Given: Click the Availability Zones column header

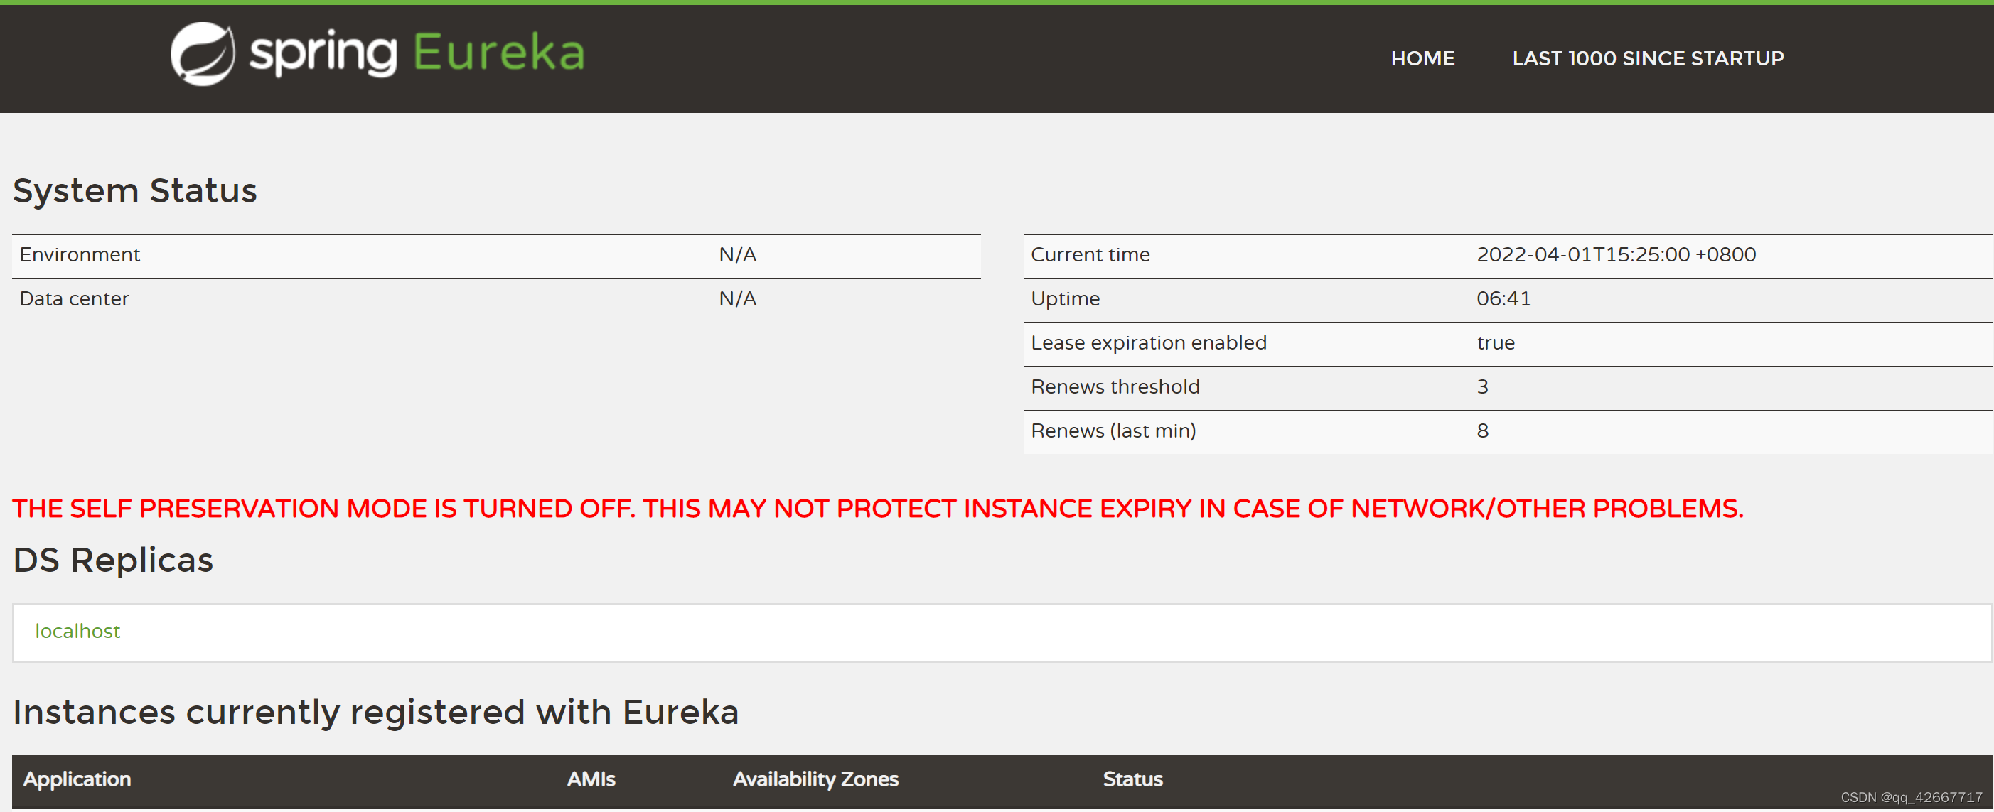Looking at the screenshot, I should click(815, 779).
